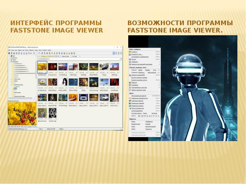Click the green-arrows full screen icon
This screenshot has width=246, height=184.
pyautogui.click(x=121, y=53)
